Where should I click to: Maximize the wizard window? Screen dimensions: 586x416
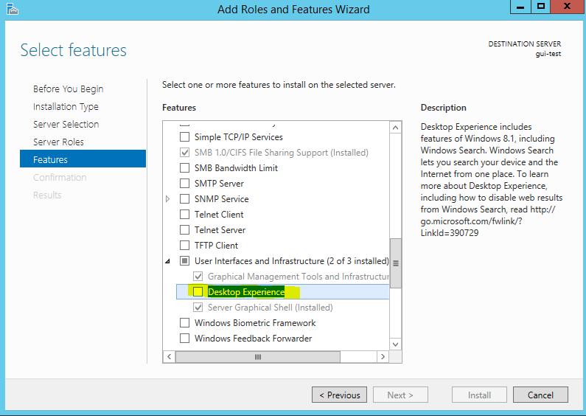coord(540,7)
